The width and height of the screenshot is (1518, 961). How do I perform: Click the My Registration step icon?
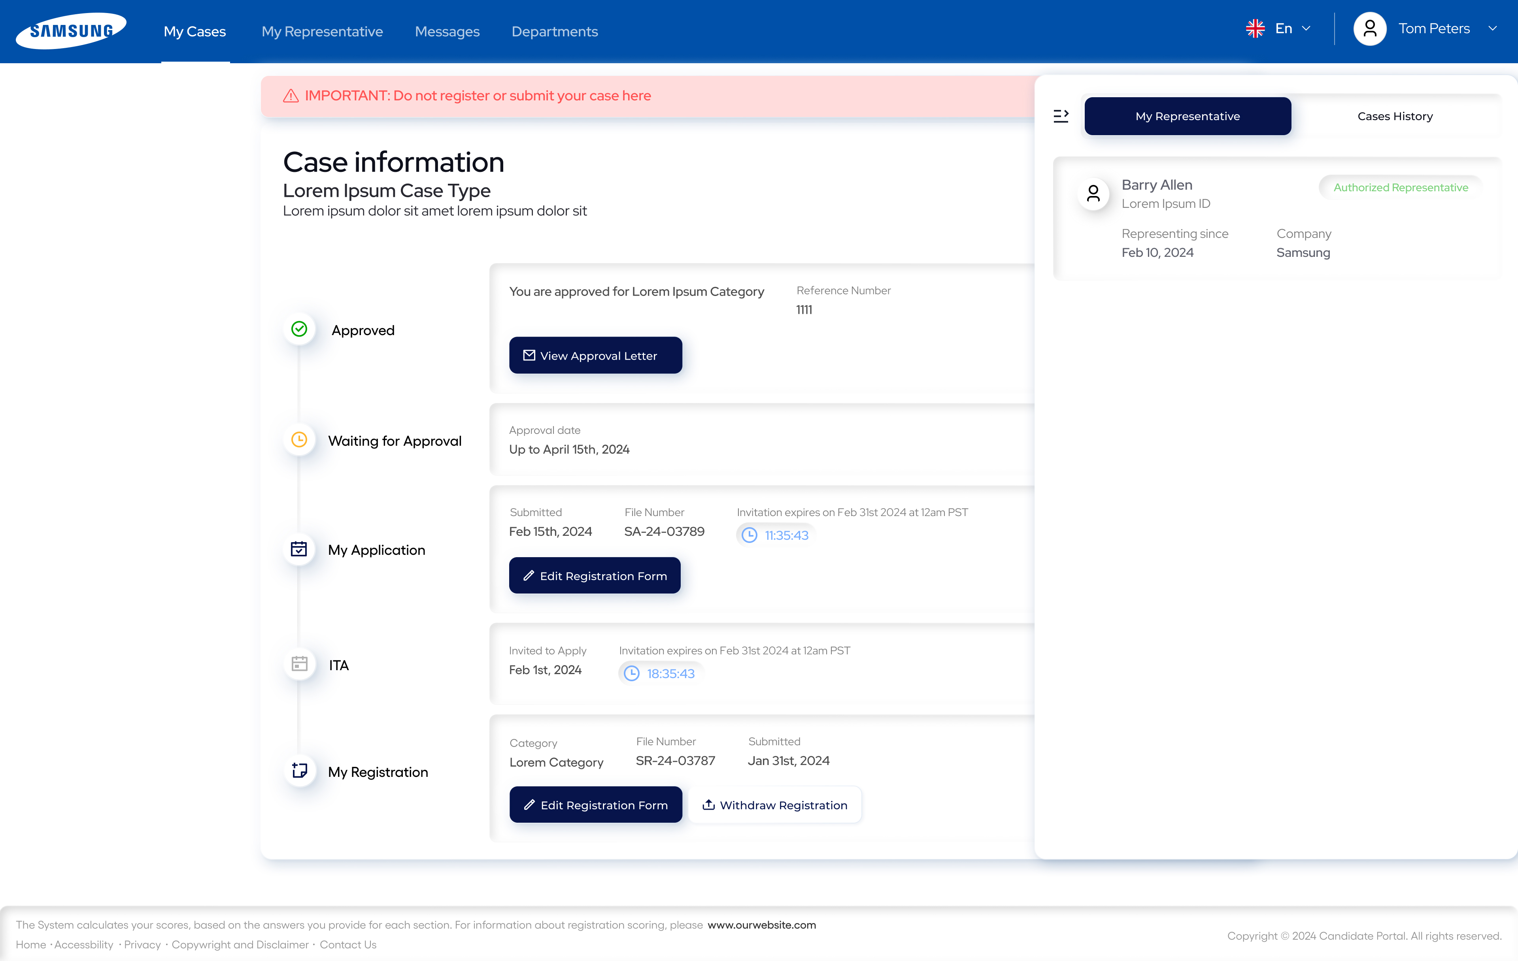(299, 770)
